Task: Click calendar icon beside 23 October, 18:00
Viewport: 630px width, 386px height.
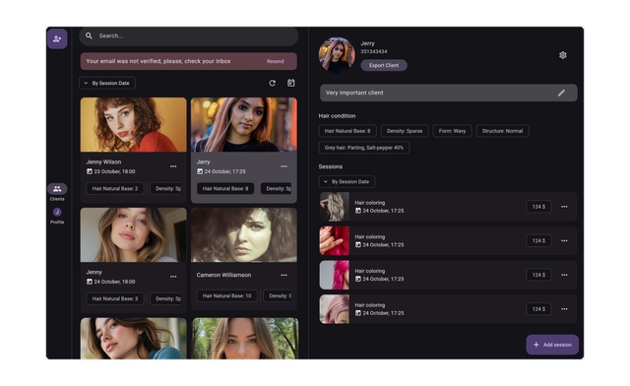Action: point(90,171)
